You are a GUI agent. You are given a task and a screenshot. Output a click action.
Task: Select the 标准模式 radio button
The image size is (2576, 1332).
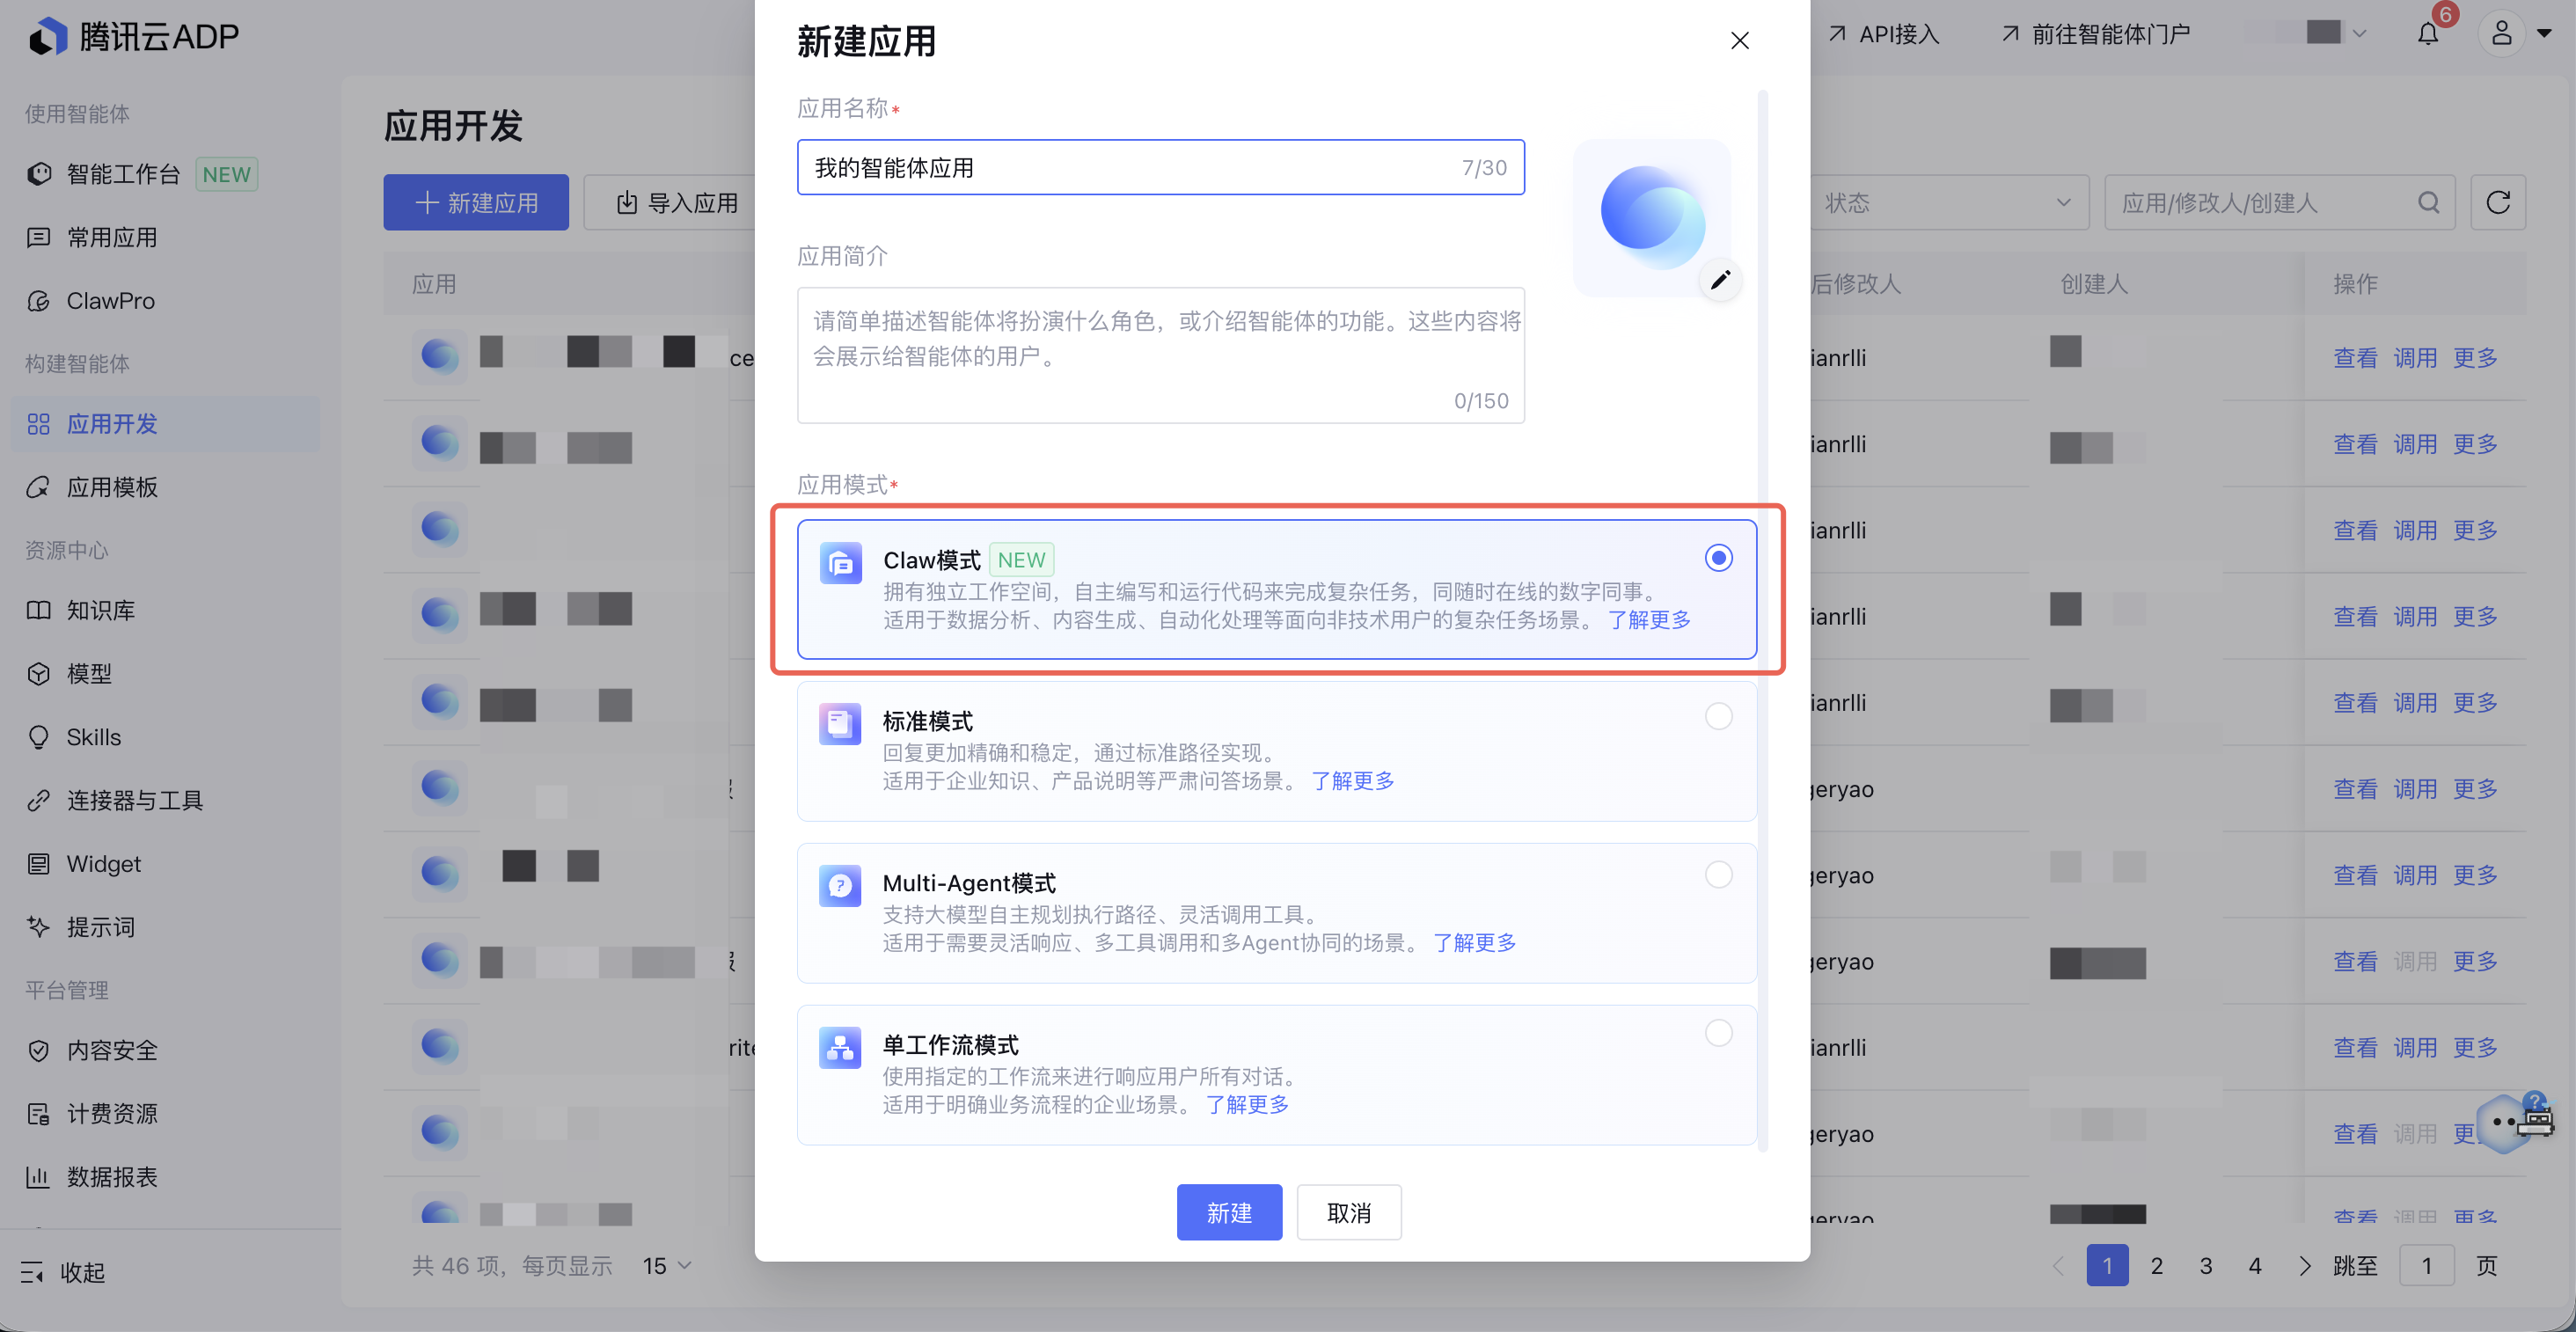click(x=1718, y=717)
